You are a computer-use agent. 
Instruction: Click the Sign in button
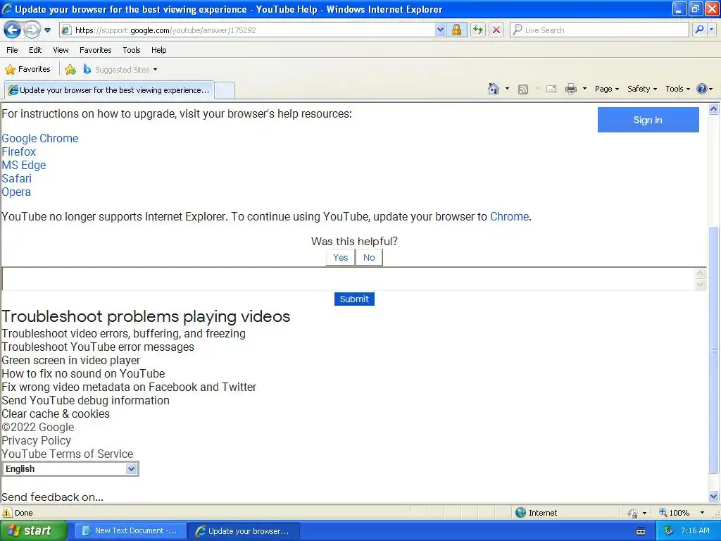point(648,120)
